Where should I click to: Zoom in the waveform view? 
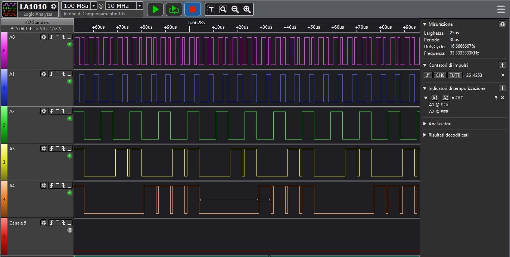tap(247, 9)
